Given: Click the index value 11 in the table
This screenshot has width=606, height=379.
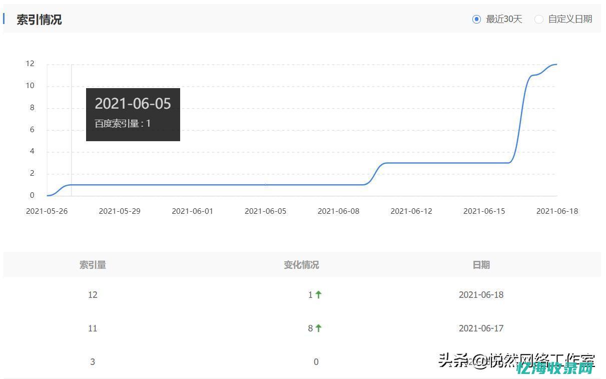Looking at the screenshot, I should [93, 328].
